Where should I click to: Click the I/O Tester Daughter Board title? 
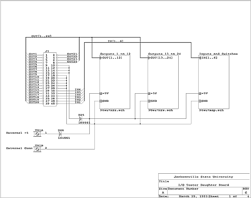pos(204,185)
